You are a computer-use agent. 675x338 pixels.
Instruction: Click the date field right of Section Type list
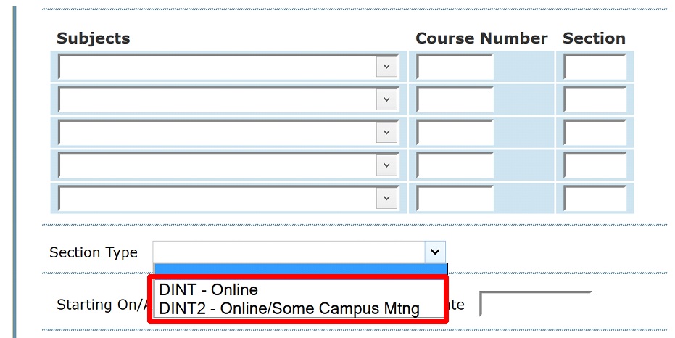tap(535, 304)
